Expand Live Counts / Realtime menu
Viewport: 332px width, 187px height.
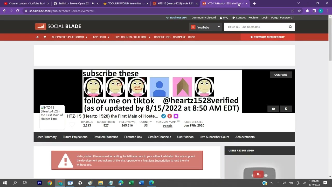(133, 37)
